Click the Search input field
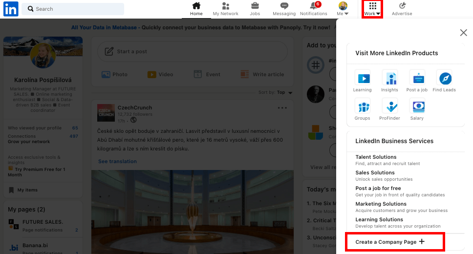The height and width of the screenshot is (254, 473). pos(73,9)
